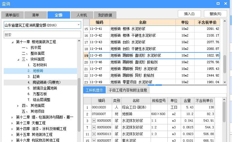Close the 查询 dialog window
The height and width of the screenshot is (142, 232).
point(226,3)
